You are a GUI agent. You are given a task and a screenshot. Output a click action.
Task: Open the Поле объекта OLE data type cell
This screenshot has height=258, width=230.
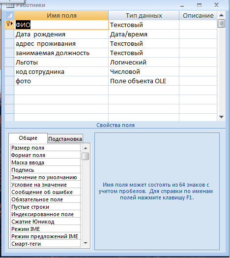[x=144, y=81]
